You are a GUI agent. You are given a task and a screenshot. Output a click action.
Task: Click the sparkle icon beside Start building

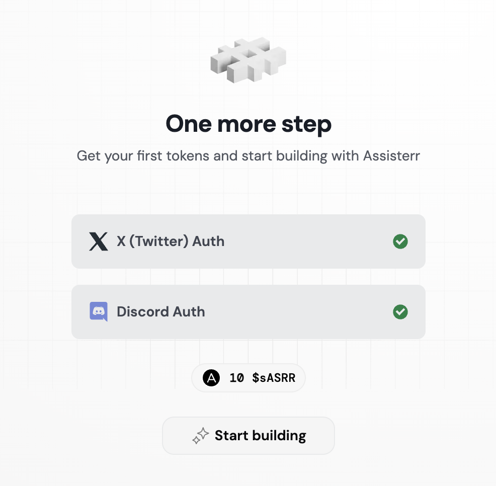tap(200, 436)
